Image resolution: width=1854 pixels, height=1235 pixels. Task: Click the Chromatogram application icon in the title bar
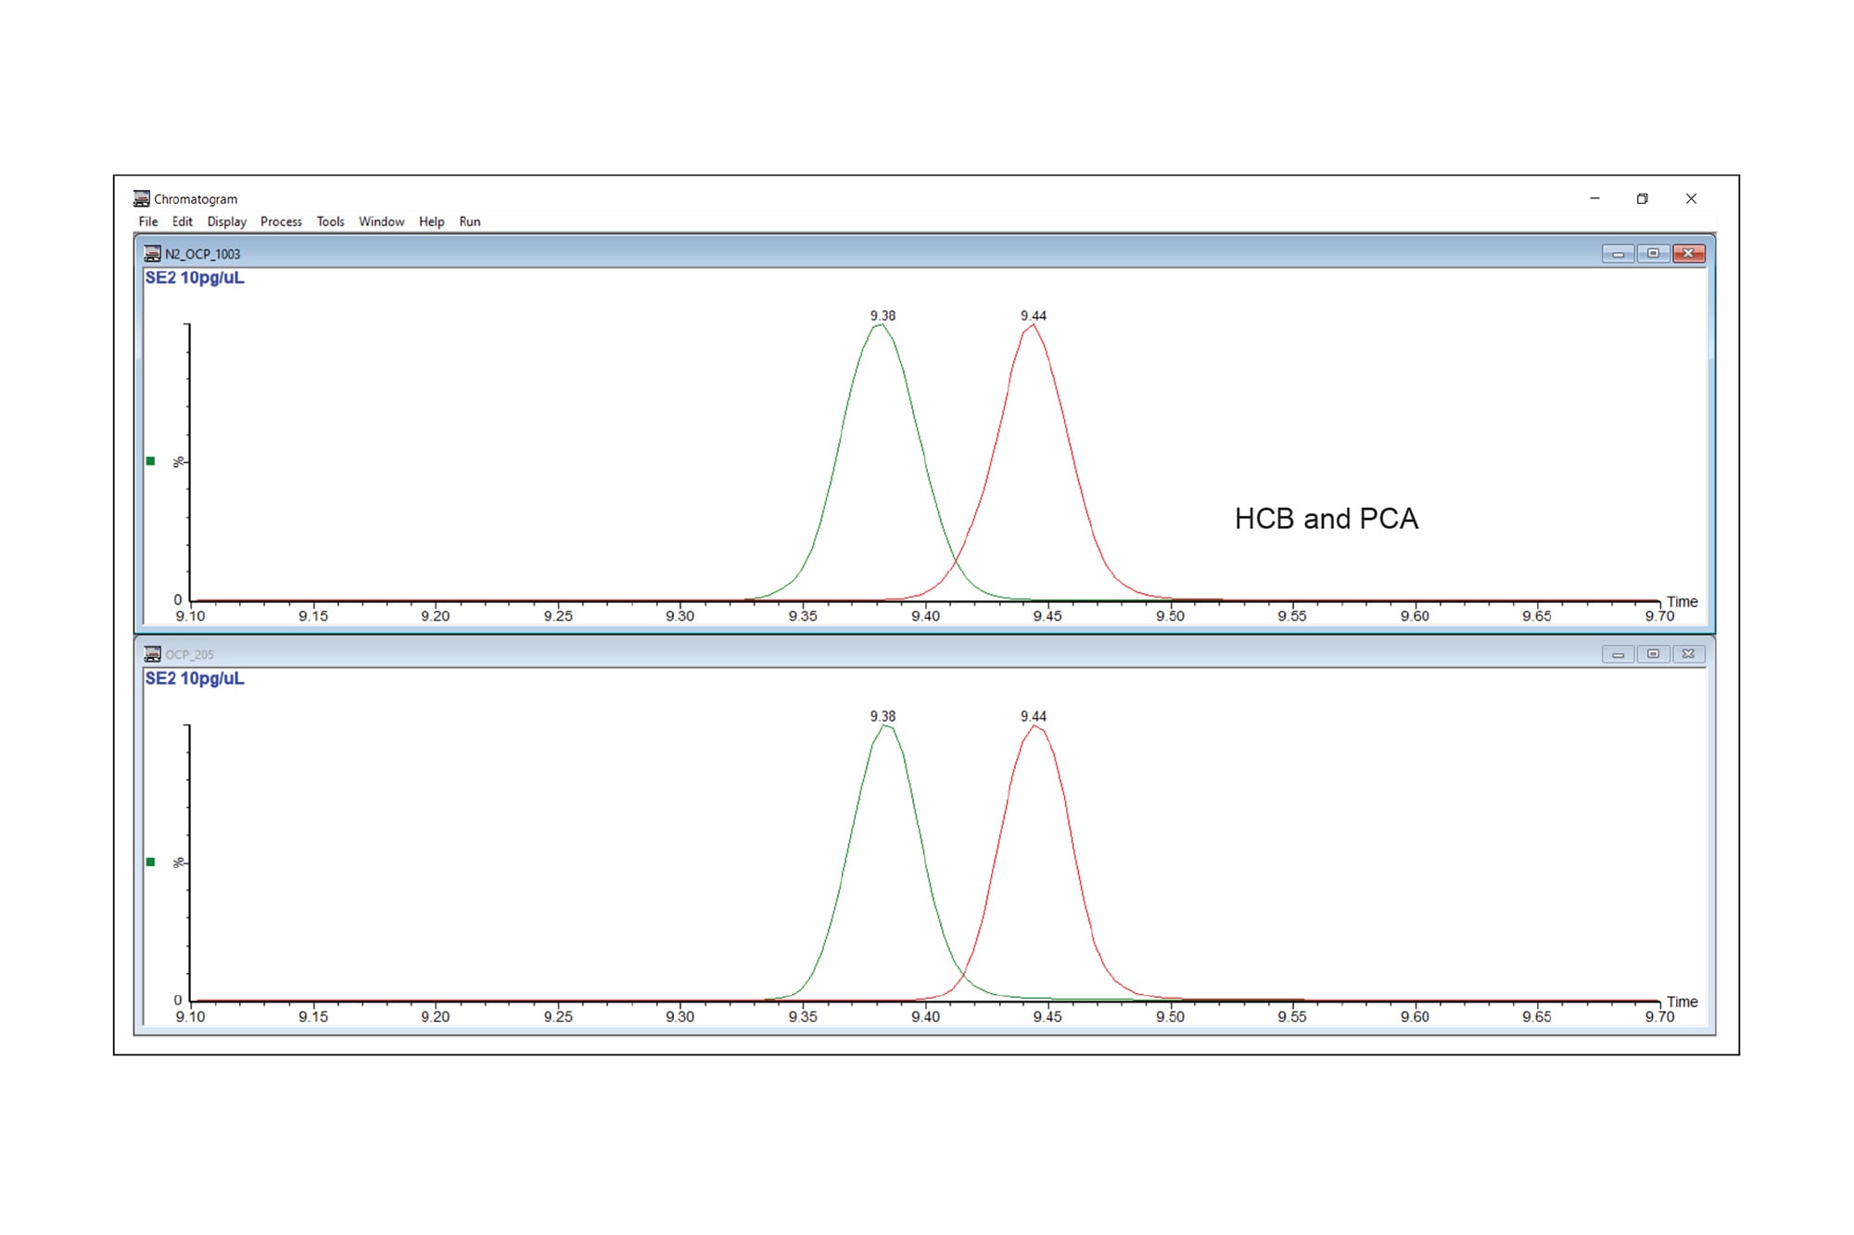(141, 197)
